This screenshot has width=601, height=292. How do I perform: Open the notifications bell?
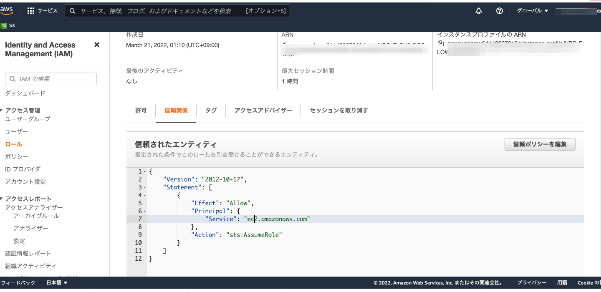click(x=479, y=11)
